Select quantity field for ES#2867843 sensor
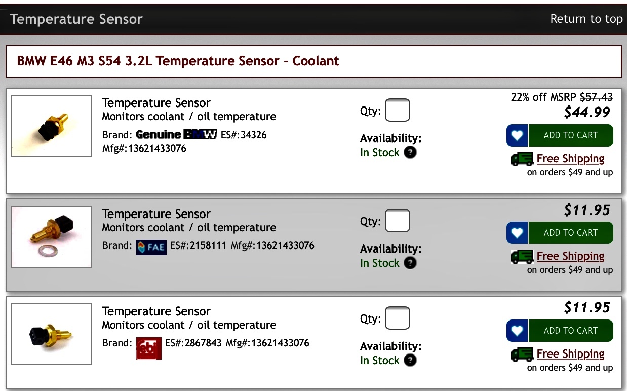Image resolution: width=627 pixels, height=391 pixels. 398,318
